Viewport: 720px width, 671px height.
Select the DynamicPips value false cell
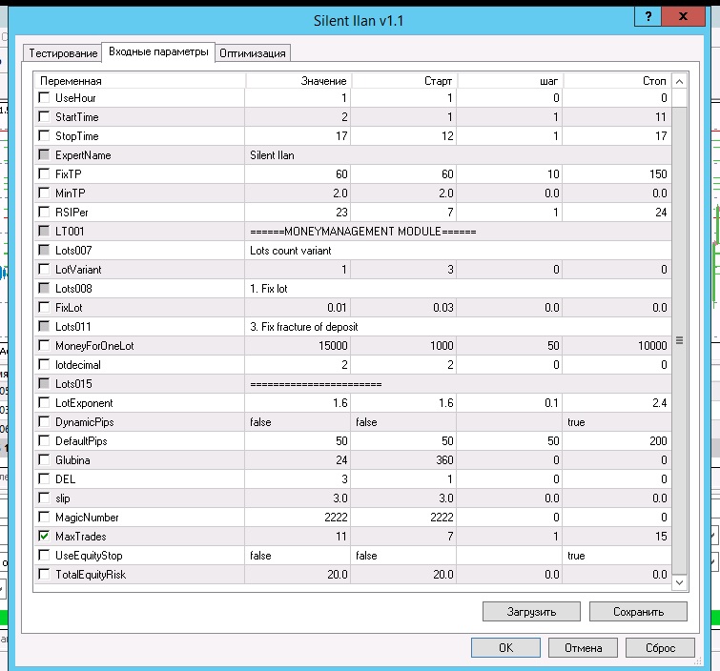[298, 422]
